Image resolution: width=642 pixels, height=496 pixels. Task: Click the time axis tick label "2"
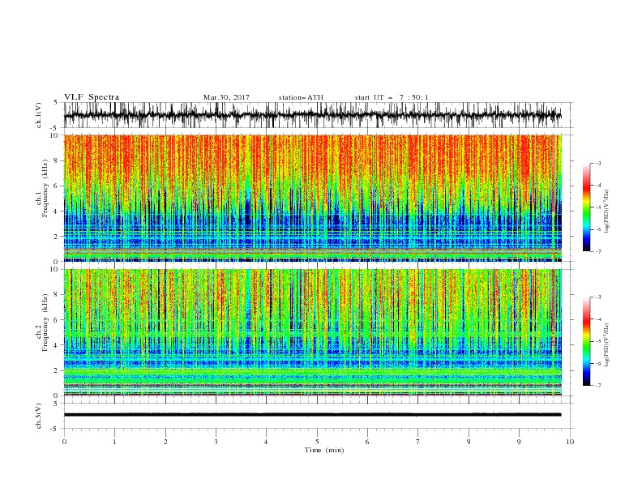(x=165, y=442)
